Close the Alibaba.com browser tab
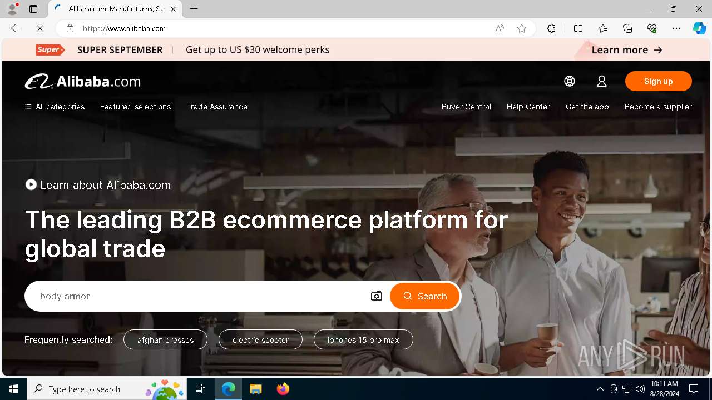Image resolution: width=712 pixels, height=400 pixels. coord(174,9)
